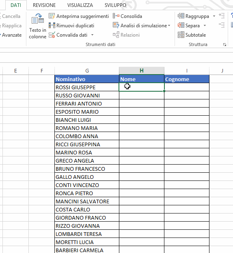Click the Avanzate filter button

pos(11,35)
